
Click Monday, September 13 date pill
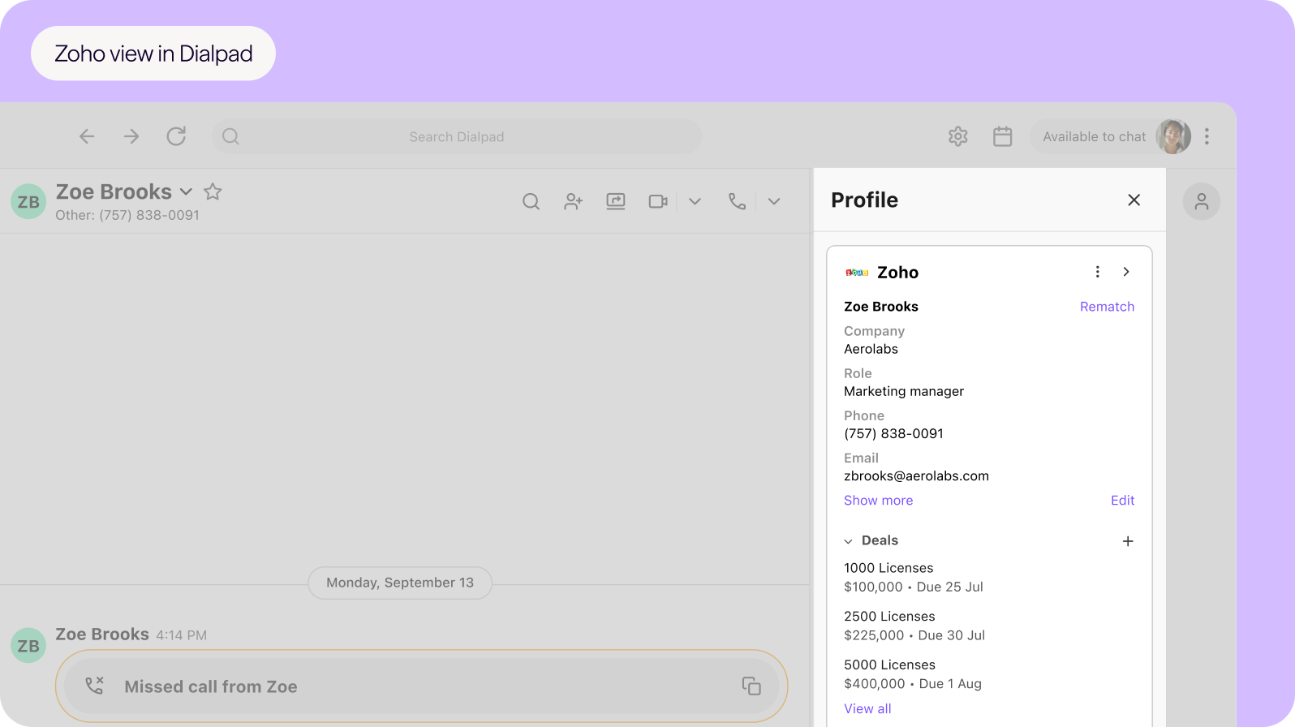pyautogui.click(x=400, y=583)
